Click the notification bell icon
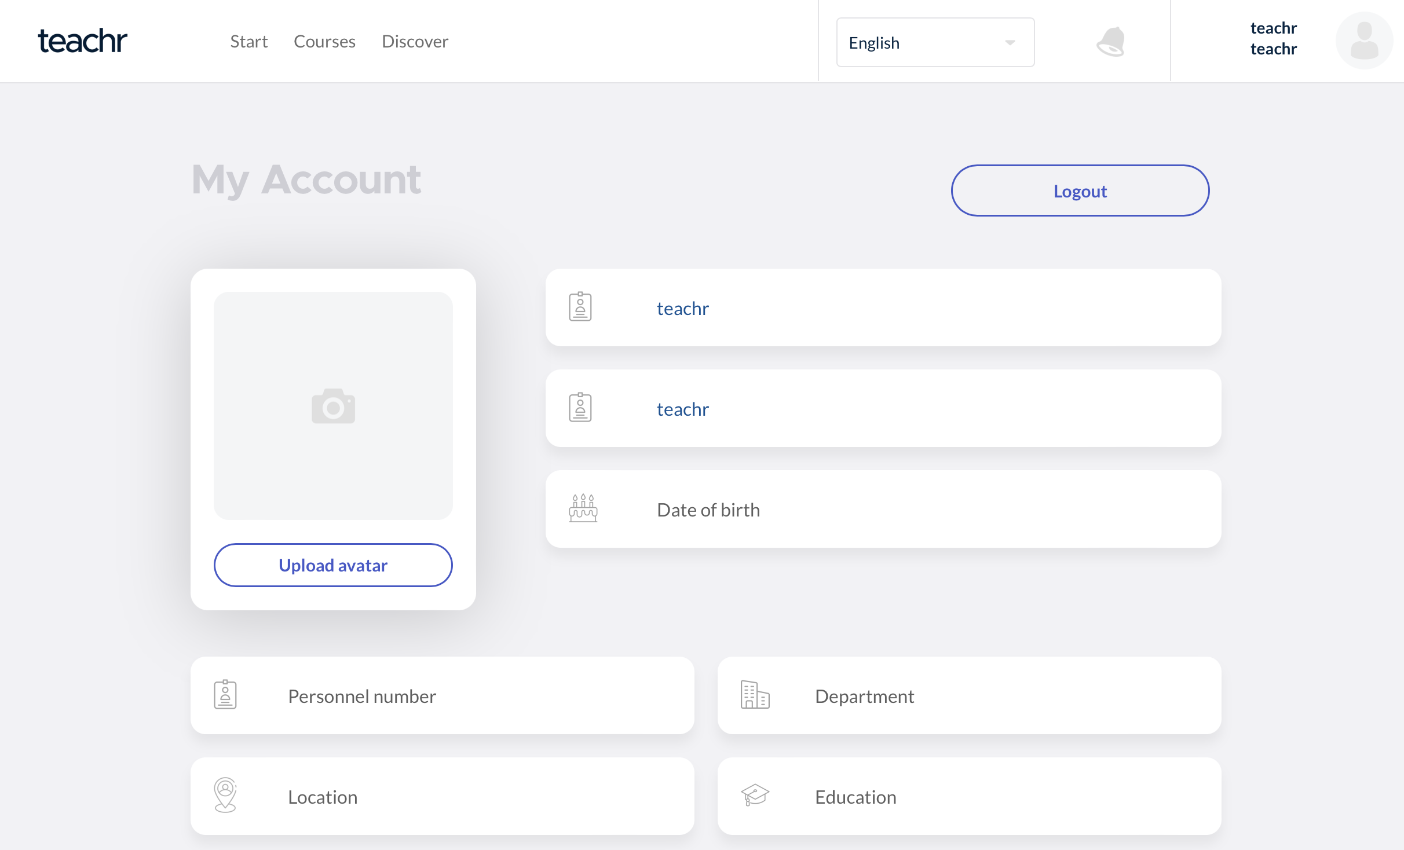Viewport: 1404px width, 850px height. (x=1110, y=42)
